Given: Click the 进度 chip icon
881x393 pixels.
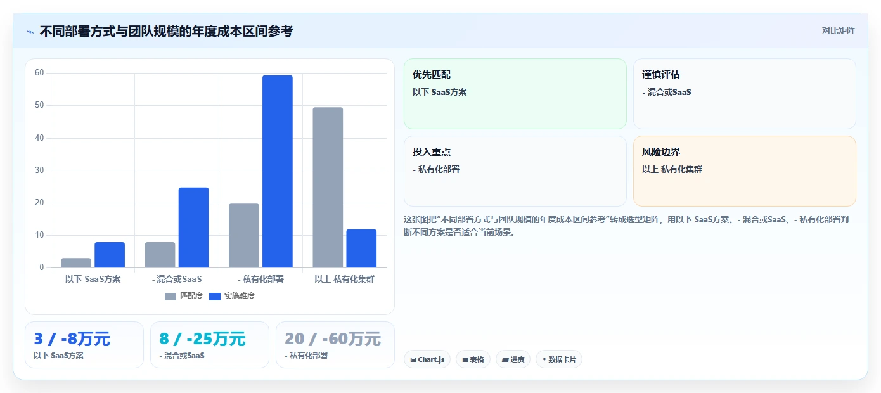Looking at the screenshot, I should click(x=505, y=359).
